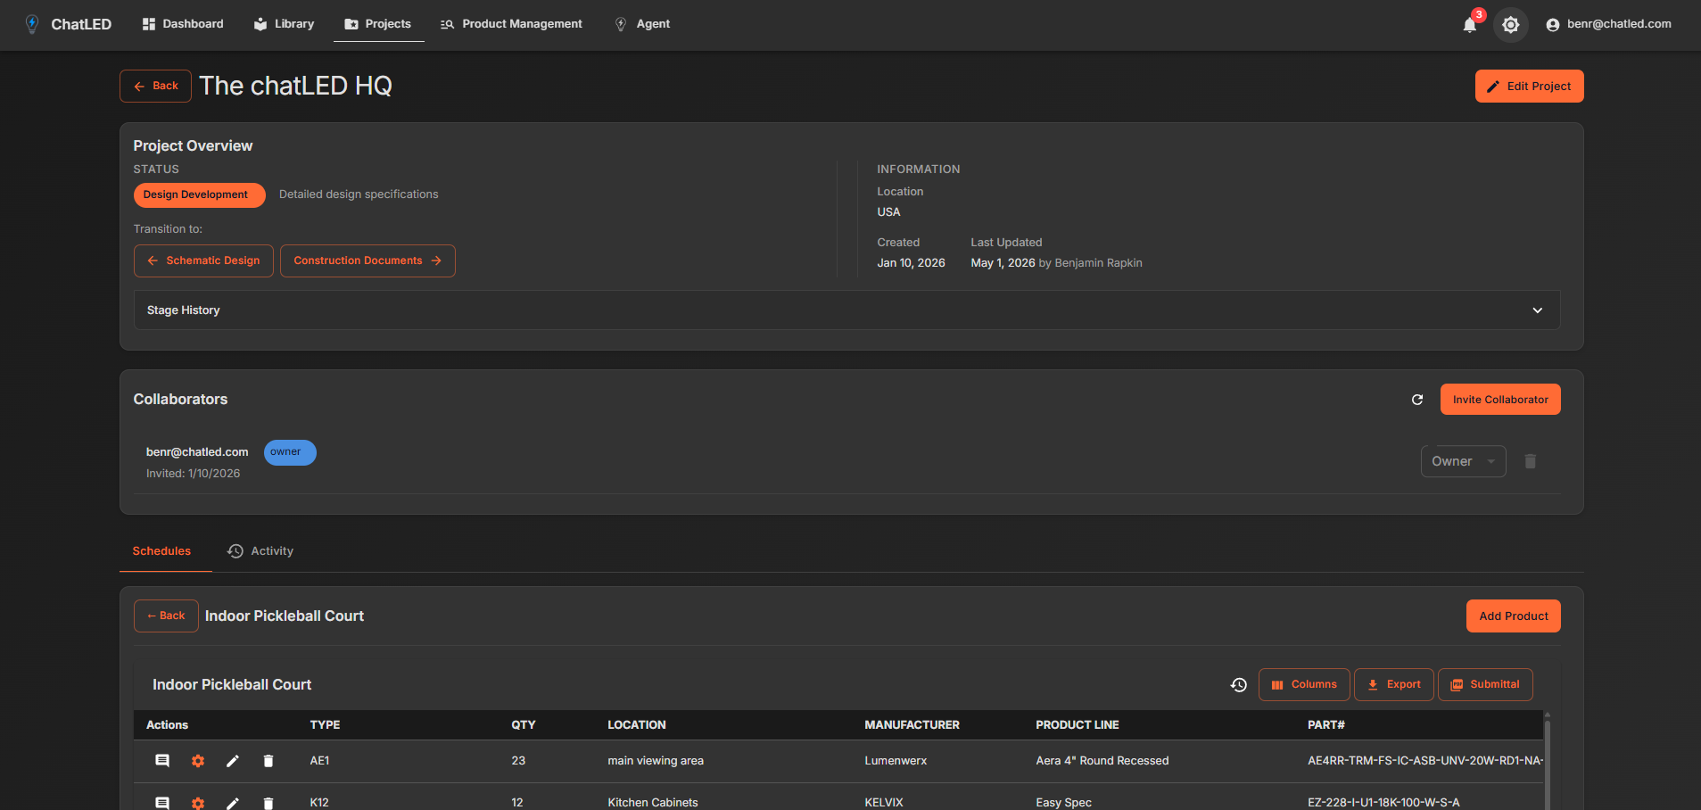
Task: Click delete icon for benr@chatled.com collaborator
Action: tap(1530, 461)
